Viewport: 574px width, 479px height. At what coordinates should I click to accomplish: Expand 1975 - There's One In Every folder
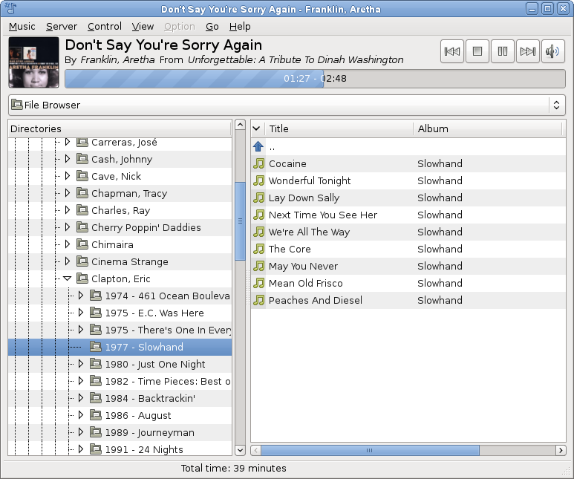pyautogui.click(x=81, y=330)
